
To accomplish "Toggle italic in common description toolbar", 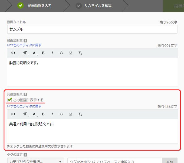I will (52, 114).
